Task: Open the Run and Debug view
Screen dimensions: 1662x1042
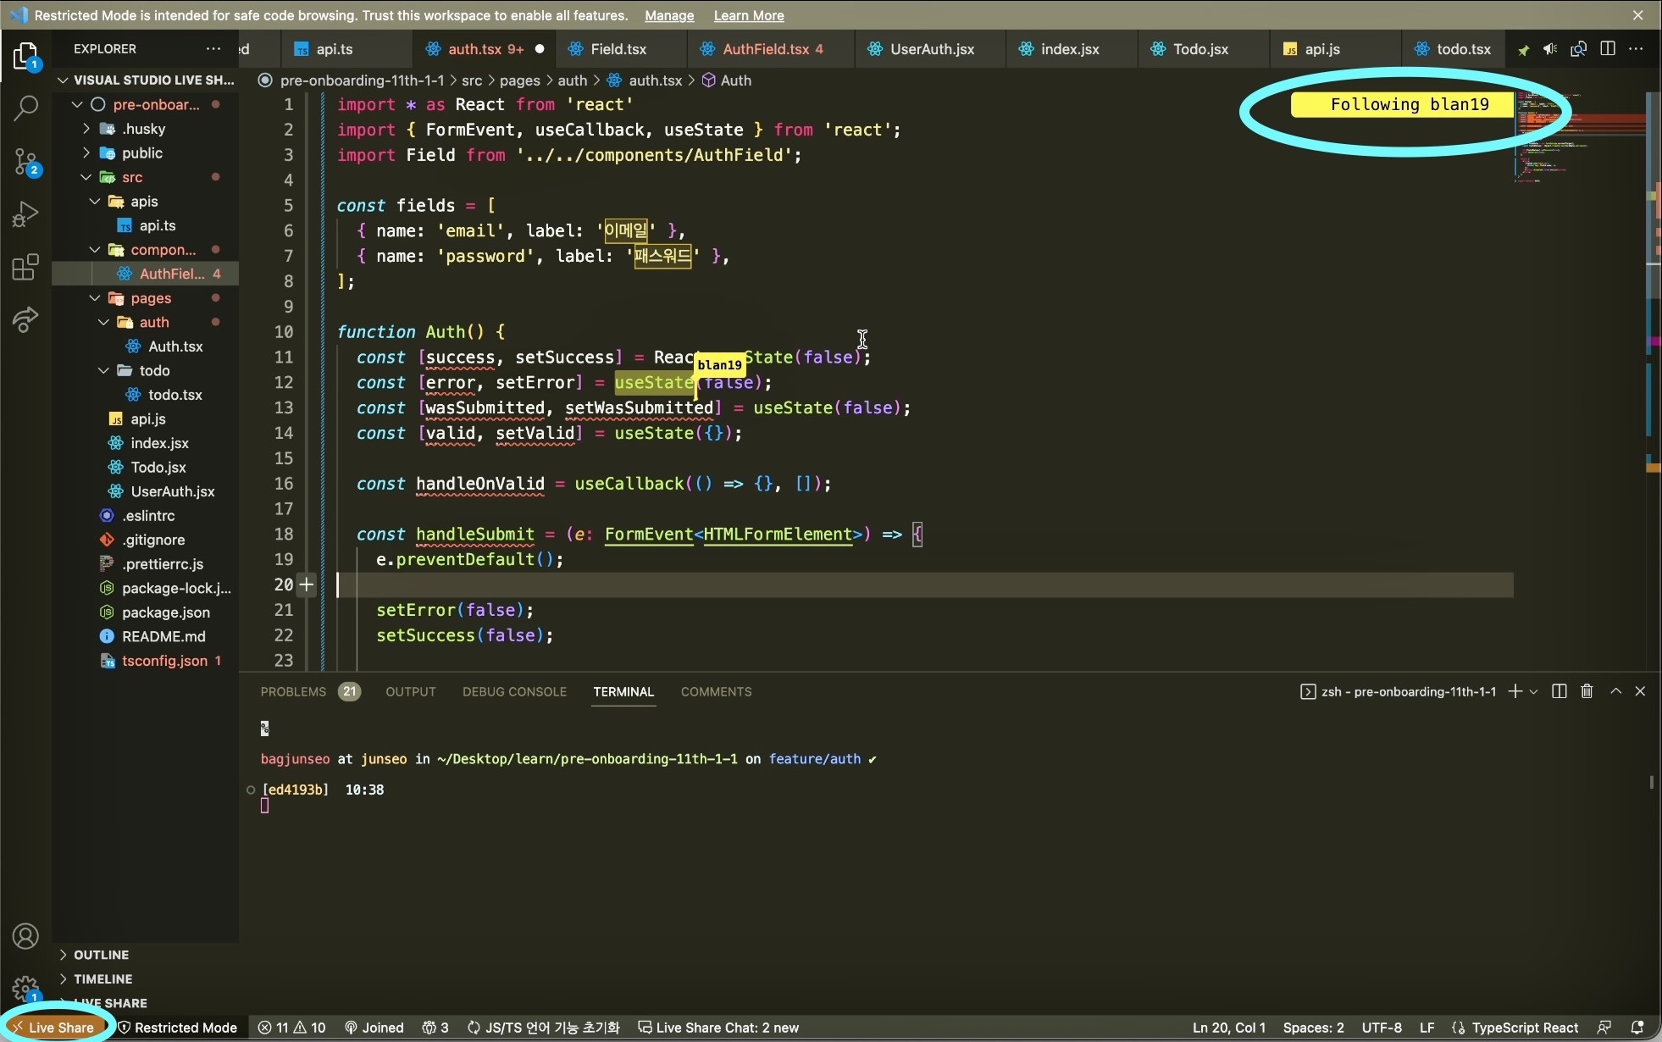Action: point(25,213)
